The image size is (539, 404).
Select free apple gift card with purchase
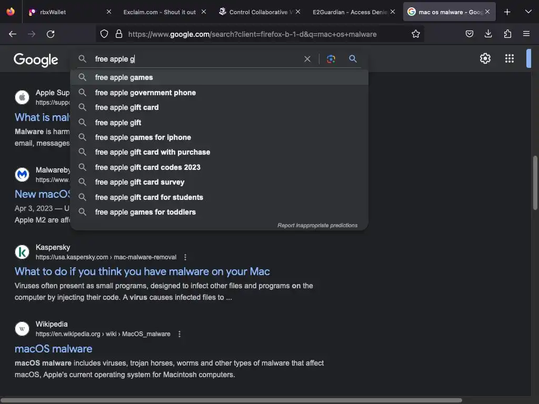(x=219, y=152)
